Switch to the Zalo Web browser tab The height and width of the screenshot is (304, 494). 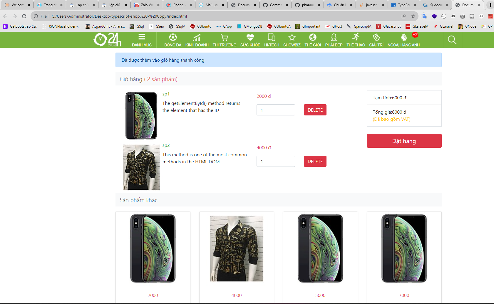click(x=147, y=5)
